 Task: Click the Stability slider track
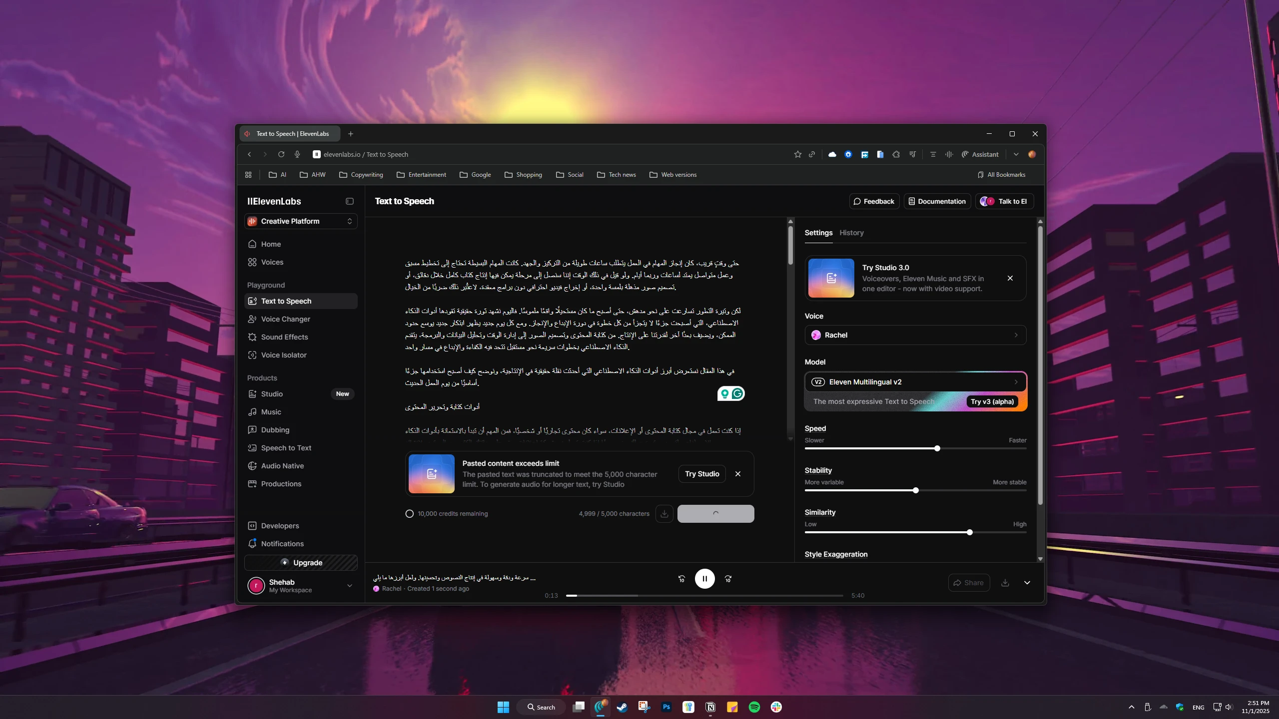coord(859,490)
